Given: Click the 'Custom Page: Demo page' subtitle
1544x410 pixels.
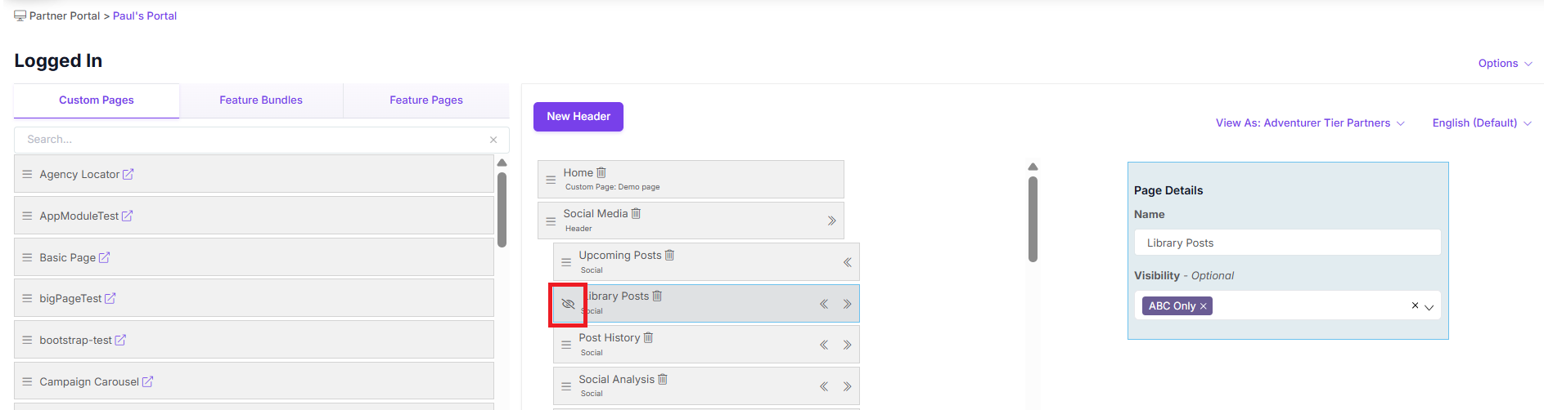Looking at the screenshot, I should pyautogui.click(x=612, y=187).
